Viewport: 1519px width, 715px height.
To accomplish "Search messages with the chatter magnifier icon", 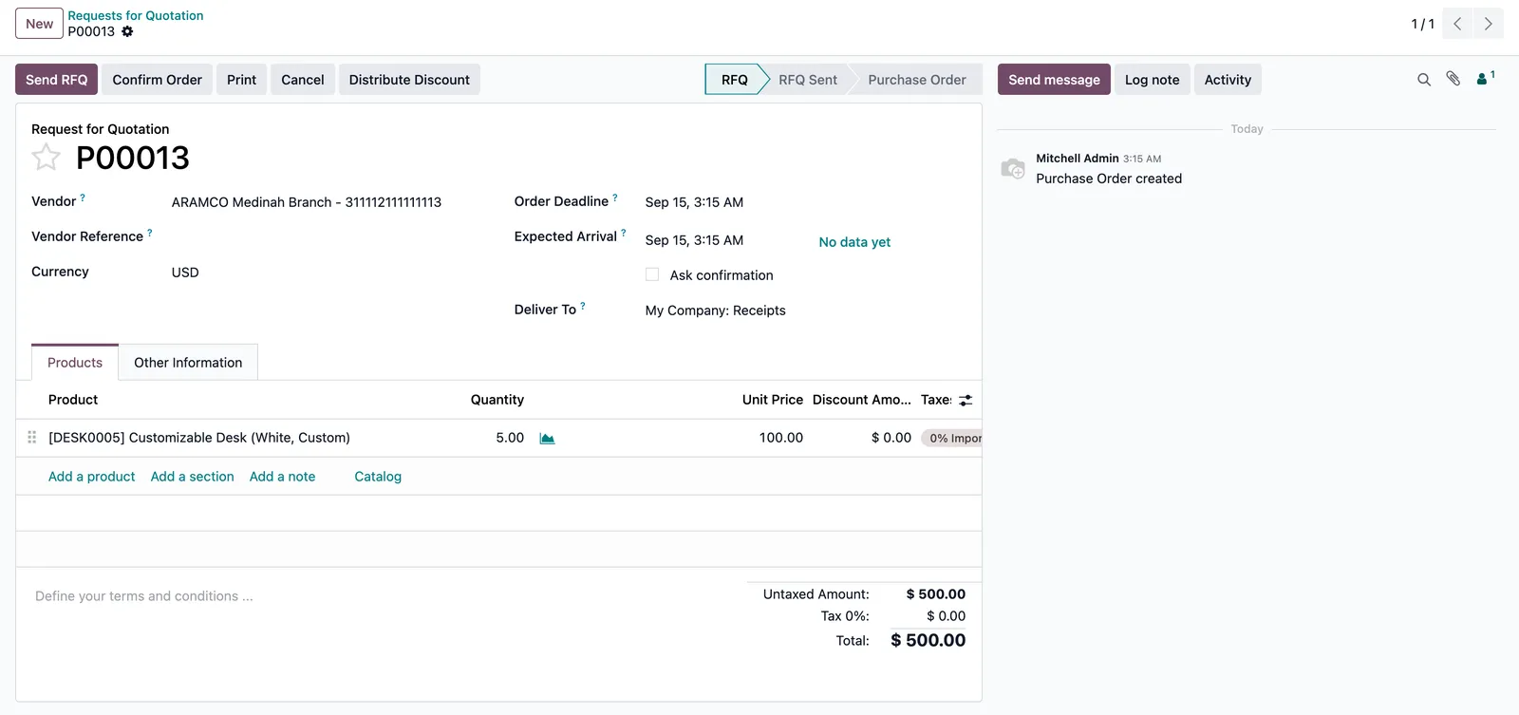I will coord(1424,80).
